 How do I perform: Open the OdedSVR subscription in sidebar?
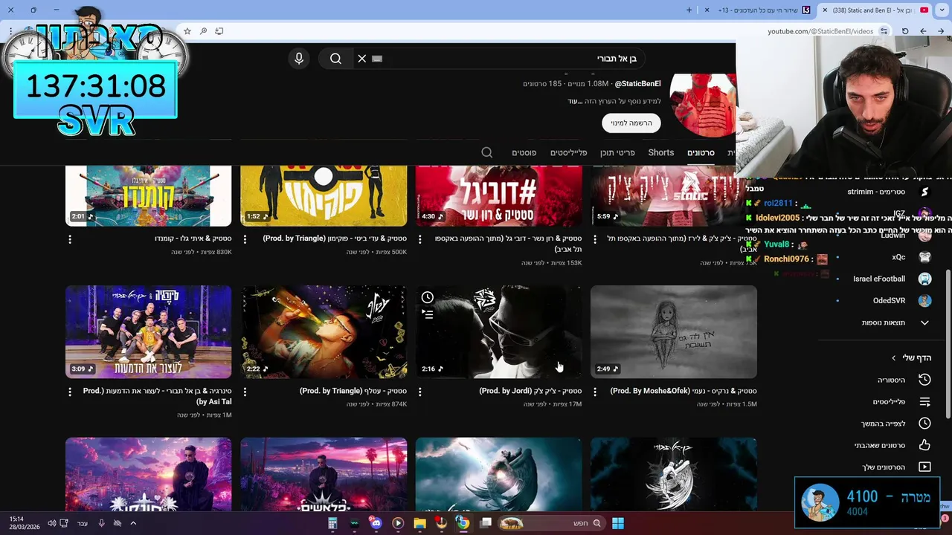[x=901, y=301]
